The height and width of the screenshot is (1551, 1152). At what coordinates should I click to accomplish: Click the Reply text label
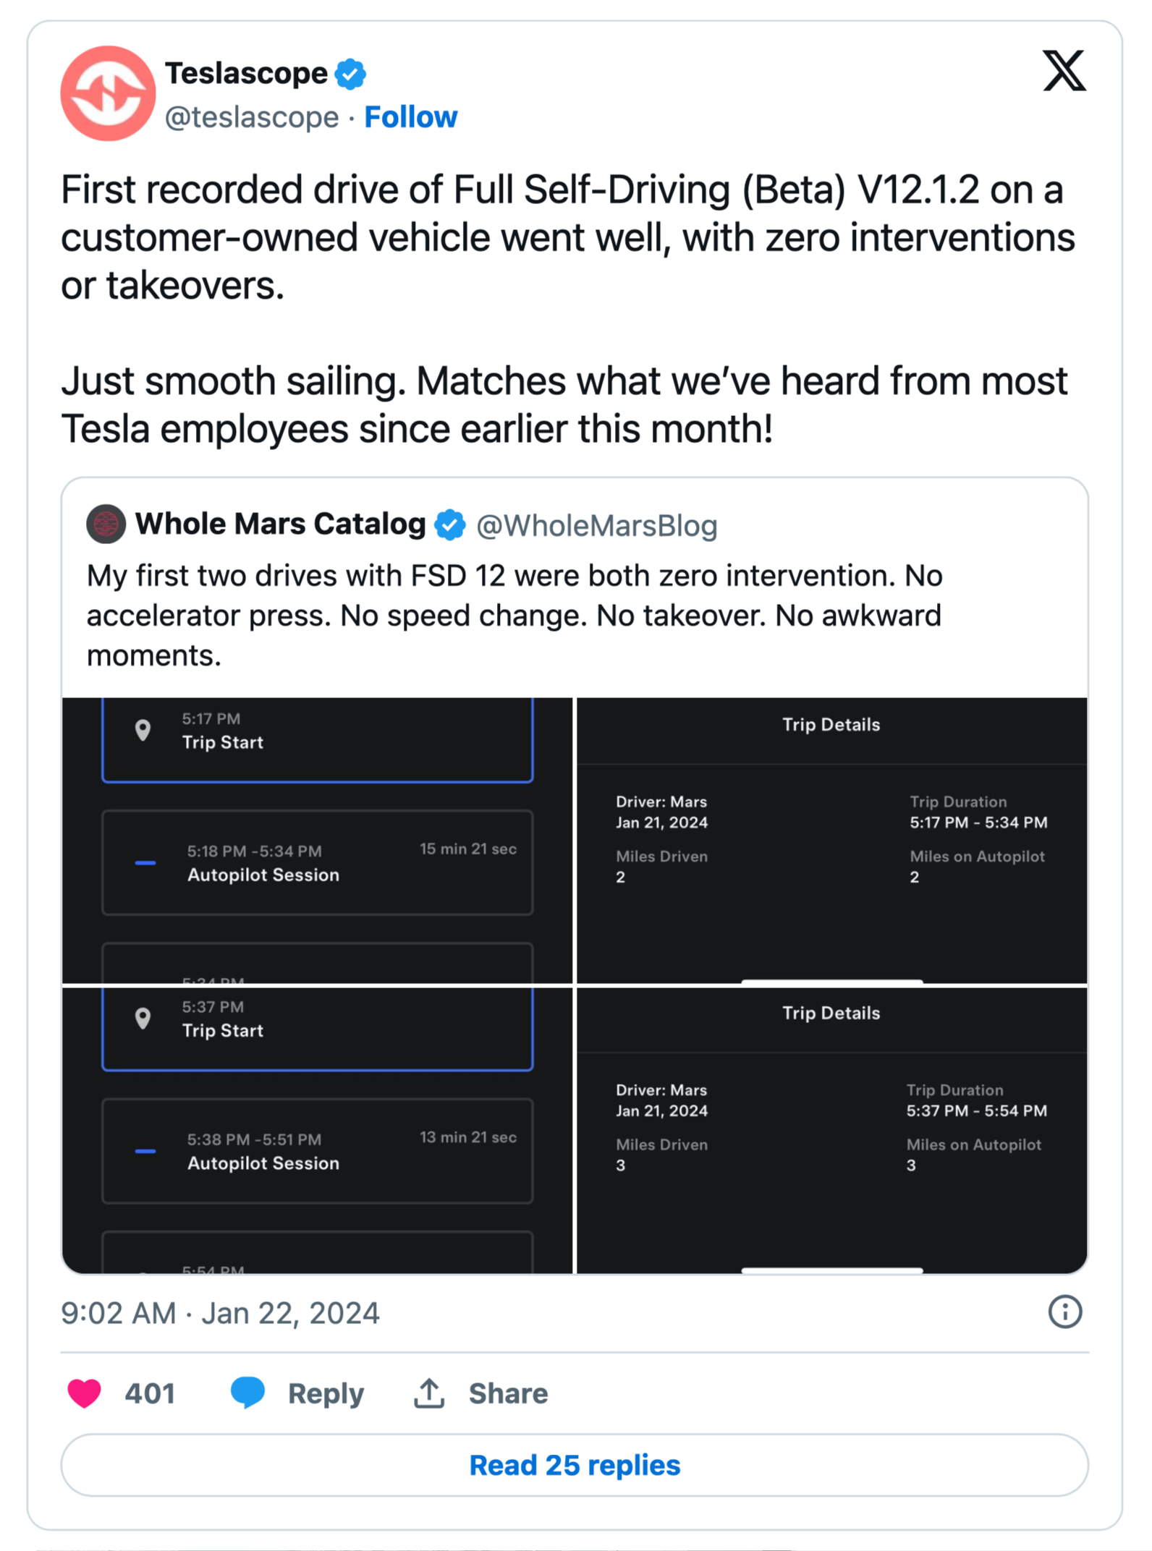326,1393
